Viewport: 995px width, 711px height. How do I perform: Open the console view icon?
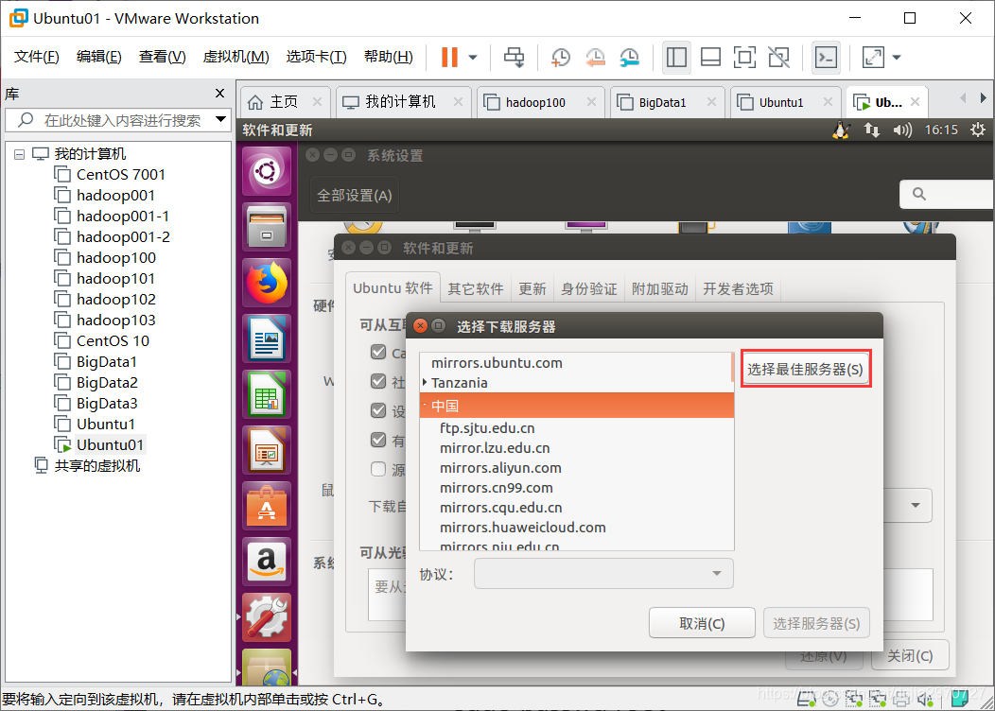tap(827, 57)
